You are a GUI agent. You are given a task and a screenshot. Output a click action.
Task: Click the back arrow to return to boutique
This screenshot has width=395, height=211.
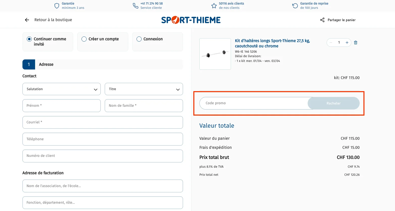coord(27,20)
